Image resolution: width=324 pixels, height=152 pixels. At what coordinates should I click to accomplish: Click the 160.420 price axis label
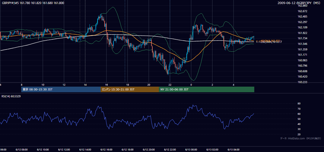tap(302, 77)
